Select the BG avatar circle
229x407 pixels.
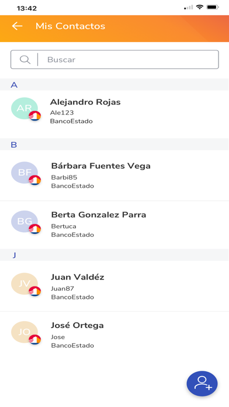coord(25,221)
